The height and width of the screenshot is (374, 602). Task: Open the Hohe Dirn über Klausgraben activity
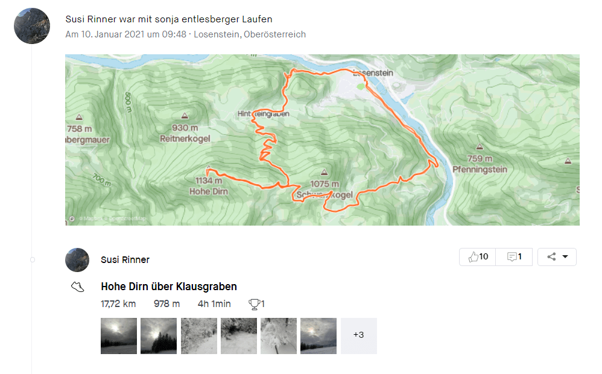point(169,287)
